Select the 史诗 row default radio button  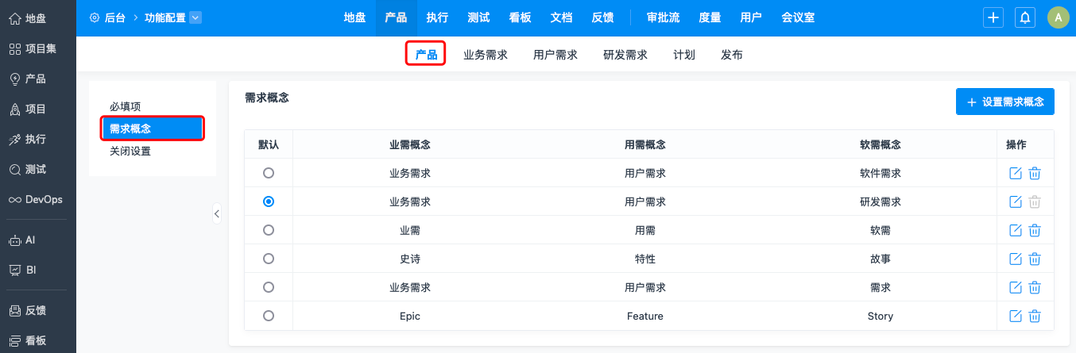[x=269, y=259]
